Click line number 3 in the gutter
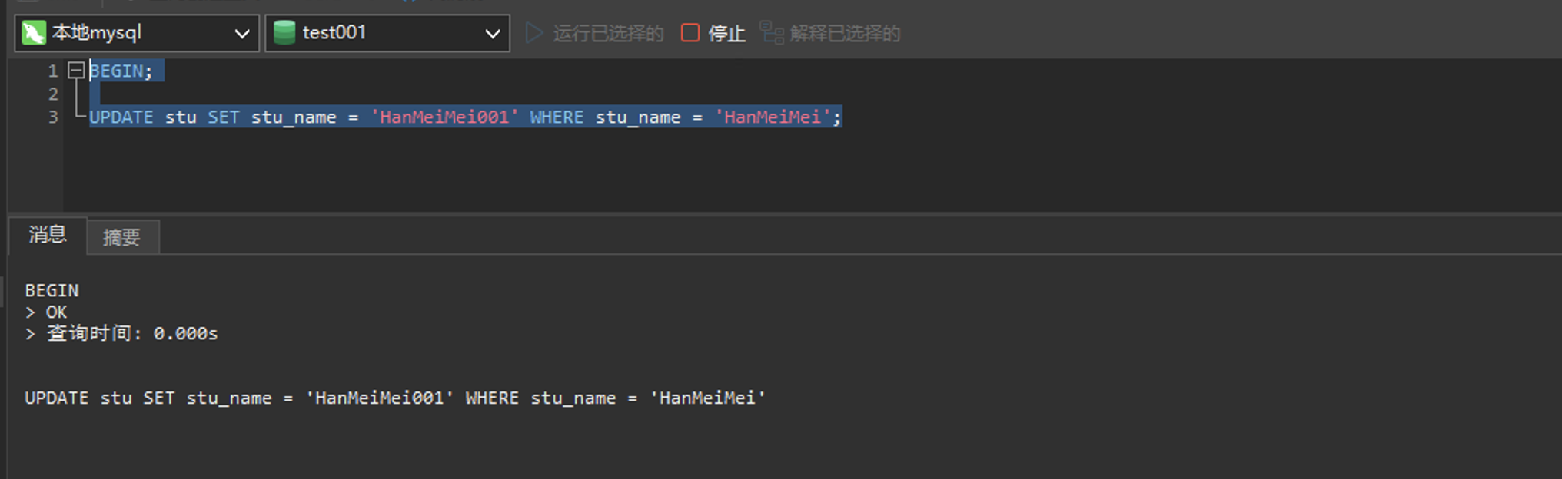Screen dimensions: 1562x479 point(53,117)
